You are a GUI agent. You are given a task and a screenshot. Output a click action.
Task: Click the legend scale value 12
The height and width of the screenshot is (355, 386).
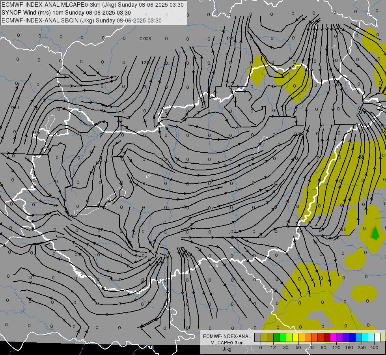click(x=273, y=348)
